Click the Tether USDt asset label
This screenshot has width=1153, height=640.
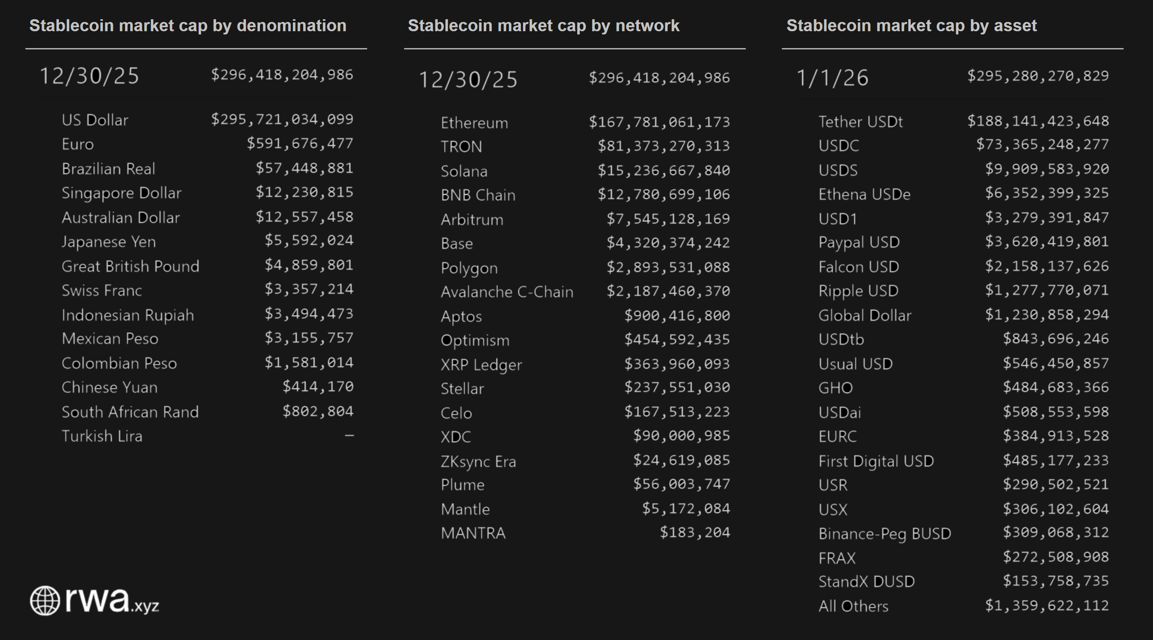860,122
